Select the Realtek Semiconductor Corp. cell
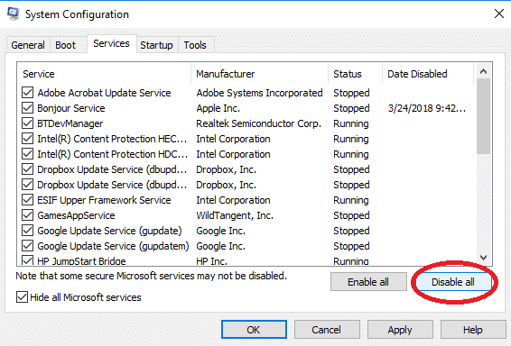Image resolution: width=511 pixels, height=346 pixels. pos(258,123)
